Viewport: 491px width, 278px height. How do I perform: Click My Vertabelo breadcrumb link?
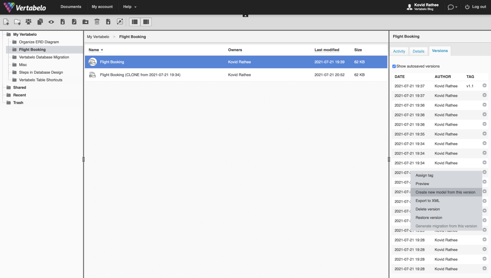(x=98, y=37)
